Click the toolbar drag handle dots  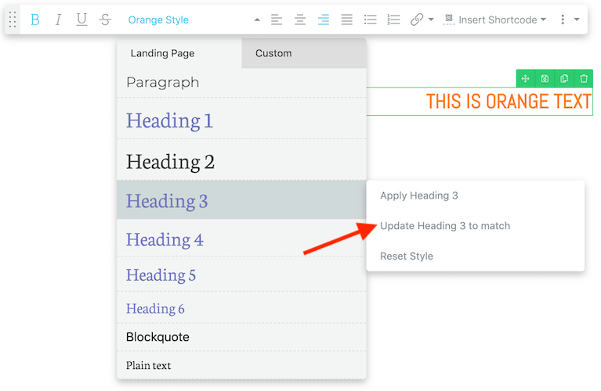13,20
